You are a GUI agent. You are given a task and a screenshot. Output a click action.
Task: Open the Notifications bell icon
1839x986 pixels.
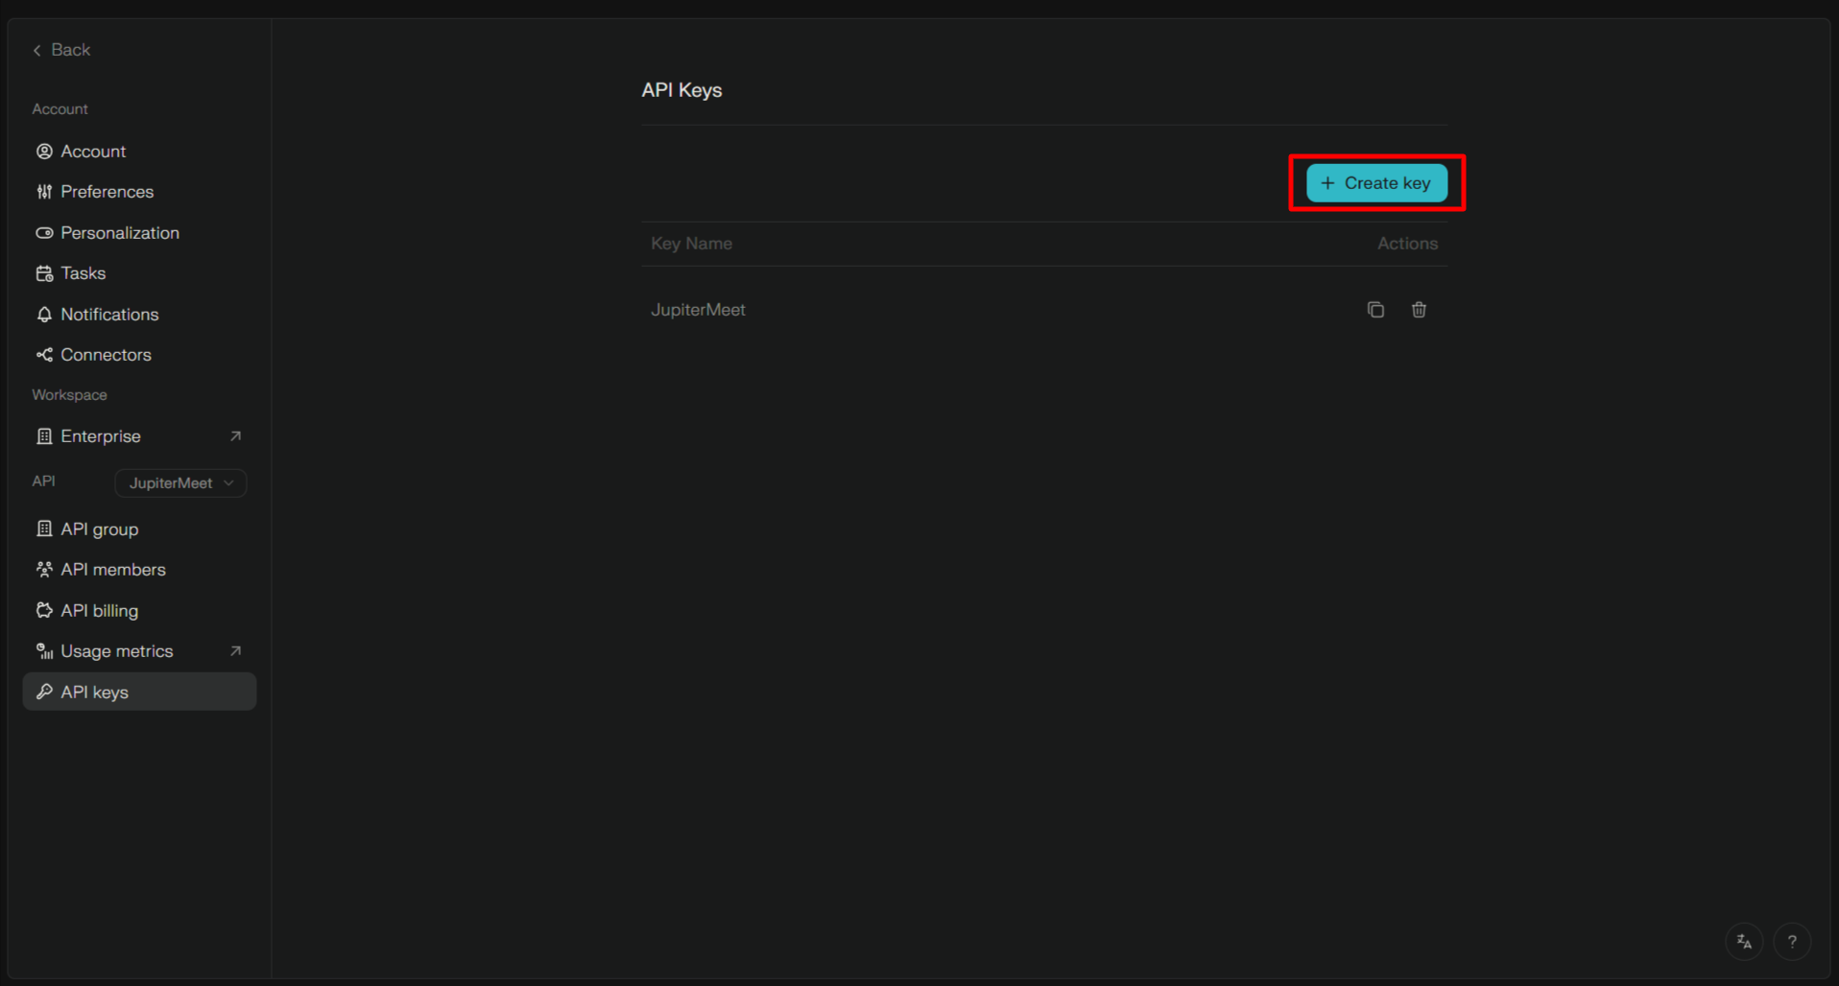coord(44,314)
